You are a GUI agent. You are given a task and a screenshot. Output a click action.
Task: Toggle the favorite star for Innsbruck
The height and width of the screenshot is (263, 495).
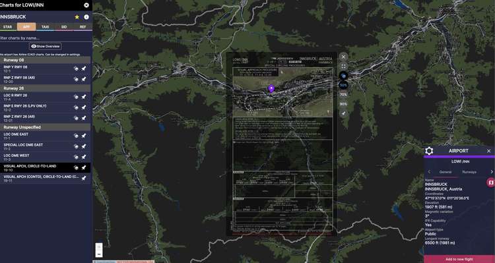pos(77,17)
